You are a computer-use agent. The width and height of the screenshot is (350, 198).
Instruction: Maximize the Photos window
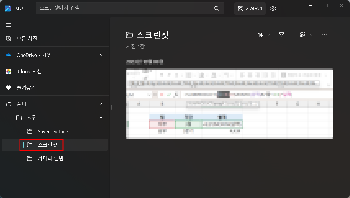pos(326,5)
